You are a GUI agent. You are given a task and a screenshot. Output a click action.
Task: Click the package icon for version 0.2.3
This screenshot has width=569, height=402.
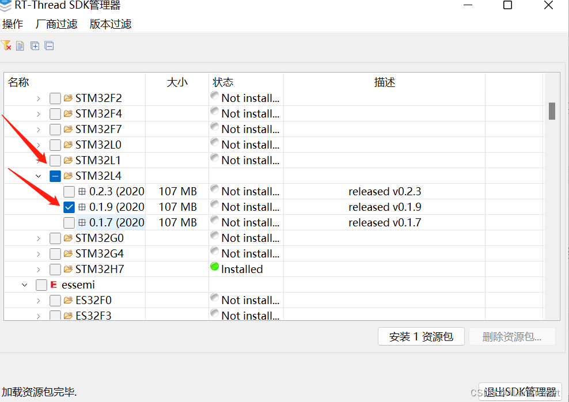pos(82,191)
